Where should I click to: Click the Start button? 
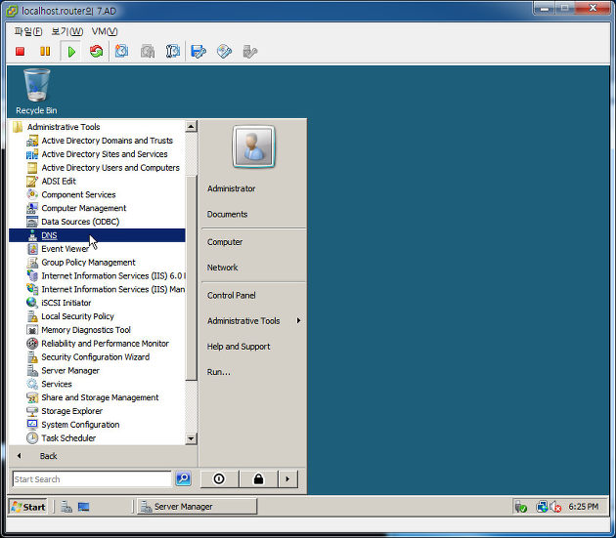point(28,507)
